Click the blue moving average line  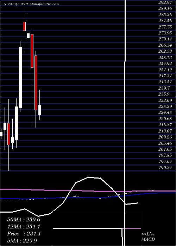click(x=88, y=197)
